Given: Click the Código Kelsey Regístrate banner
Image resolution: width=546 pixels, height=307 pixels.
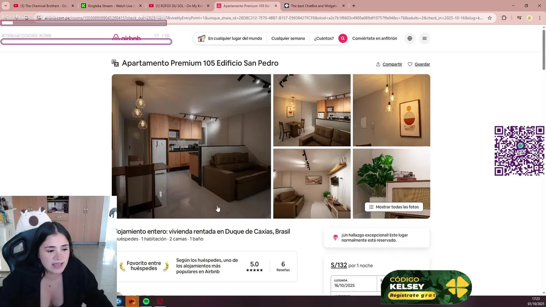Looking at the screenshot, I should [426, 287].
